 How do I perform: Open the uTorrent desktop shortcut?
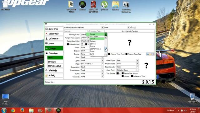tap(104, 6)
